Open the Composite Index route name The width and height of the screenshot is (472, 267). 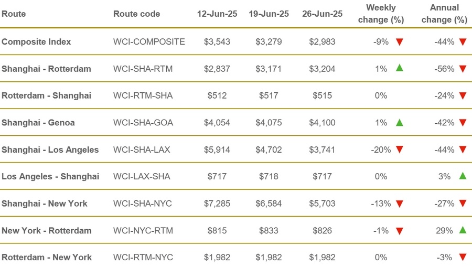click(36, 41)
